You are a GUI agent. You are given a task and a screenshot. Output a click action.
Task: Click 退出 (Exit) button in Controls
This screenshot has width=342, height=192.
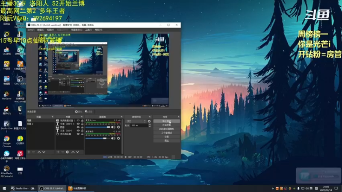[167, 141]
